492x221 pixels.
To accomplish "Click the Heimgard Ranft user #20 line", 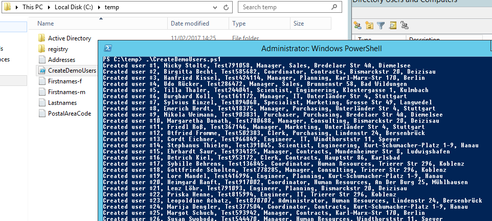I will (x=285, y=182).
